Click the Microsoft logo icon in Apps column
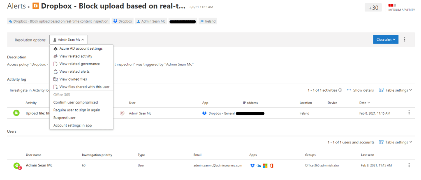 coord(265,165)
